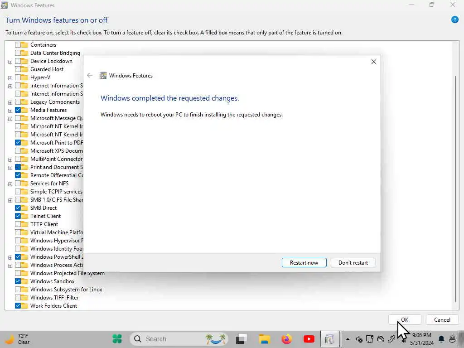Click OK in Windows Features window
Image resolution: width=464 pixels, height=348 pixels.
[405, 320]
